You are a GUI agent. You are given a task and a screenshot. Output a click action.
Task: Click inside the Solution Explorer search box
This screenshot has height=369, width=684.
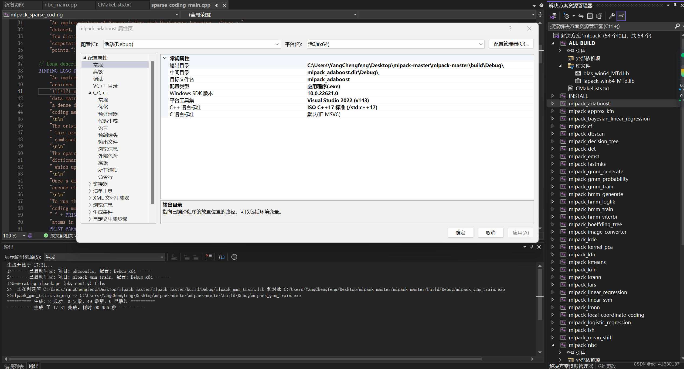pos(607,26)
